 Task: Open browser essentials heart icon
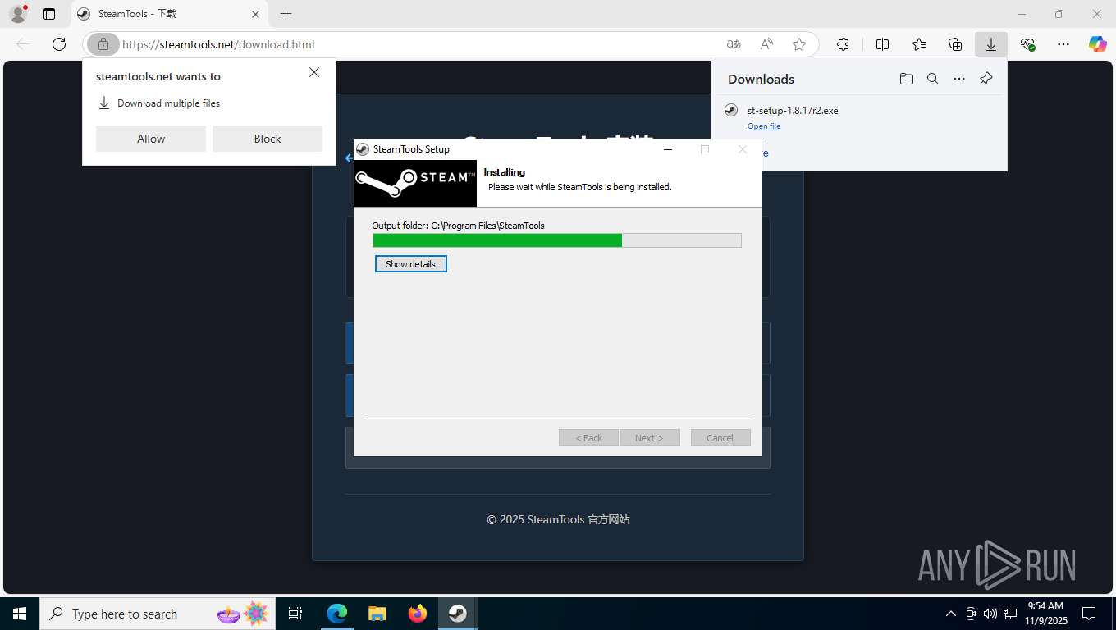click(1027, 44)
